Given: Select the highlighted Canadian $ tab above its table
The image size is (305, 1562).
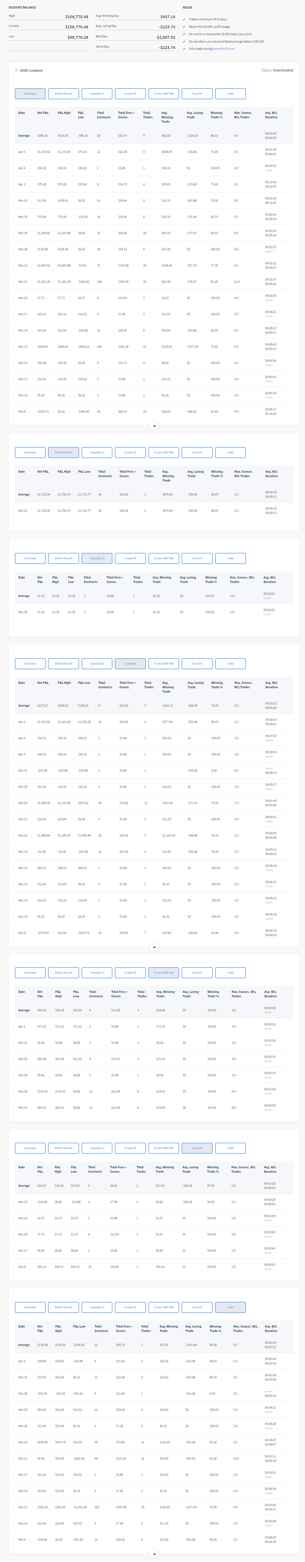Looking at the screenshot, I should click(x=97, y=558).
